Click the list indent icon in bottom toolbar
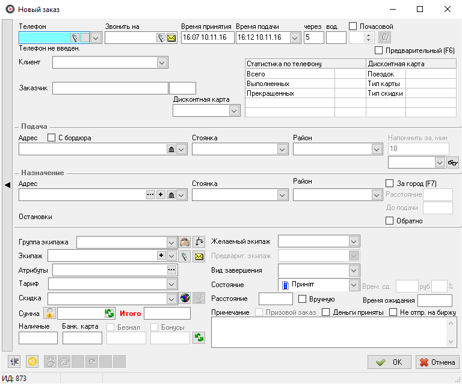The image size is (462, 384). tap(14, 361)
